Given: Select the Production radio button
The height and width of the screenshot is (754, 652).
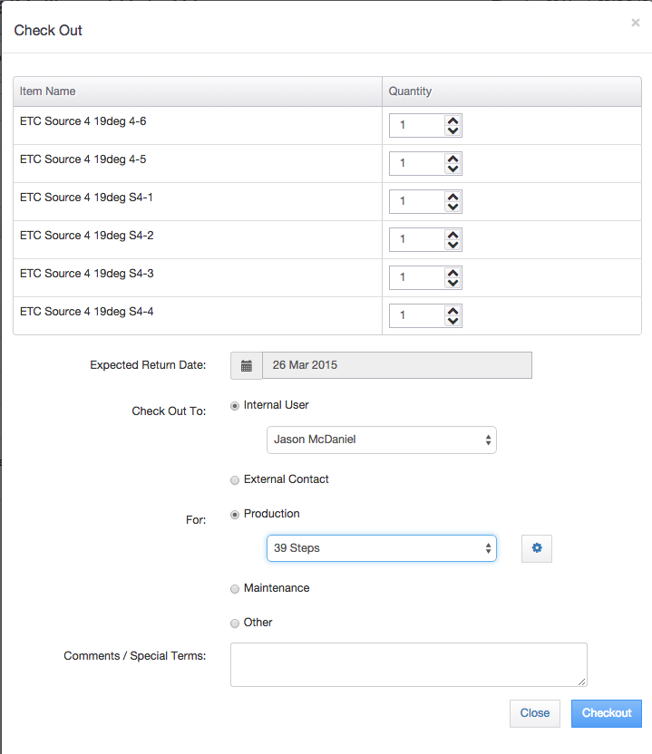Looking at the screenshot, I should pyautogui.click(x=235, y=515).
